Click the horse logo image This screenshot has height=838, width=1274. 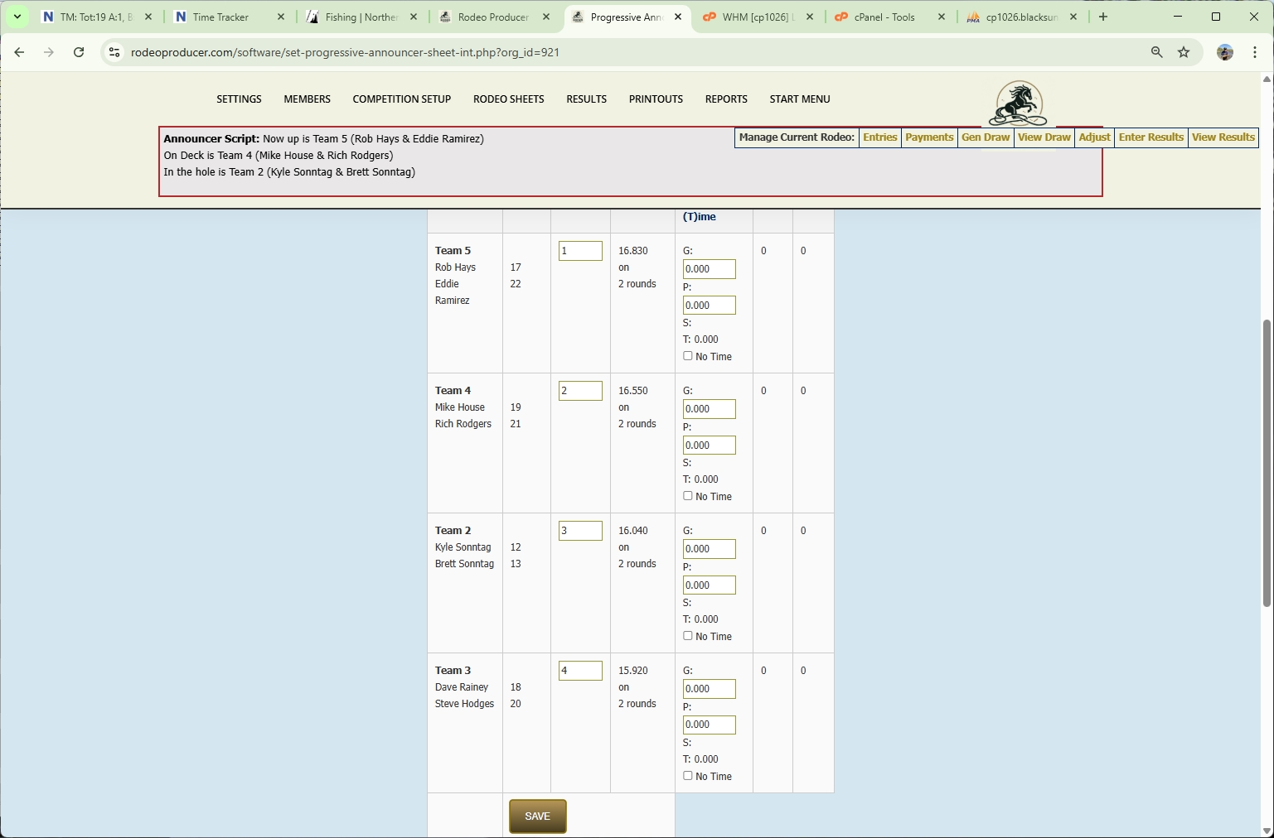1018,103
